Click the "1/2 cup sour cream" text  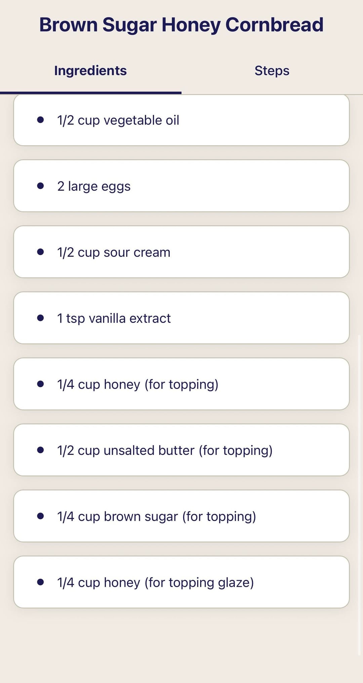pos(114,252)
